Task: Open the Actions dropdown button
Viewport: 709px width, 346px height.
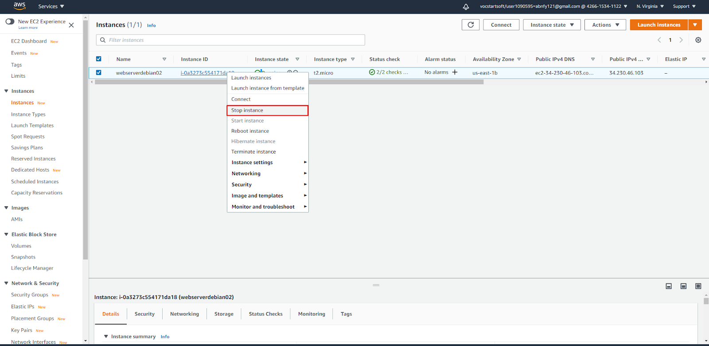Action: click(x=605, y=25)
